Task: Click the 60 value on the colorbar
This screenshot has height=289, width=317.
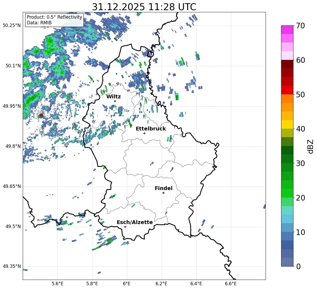Action: pyautogui.click(x=300, y=60)
